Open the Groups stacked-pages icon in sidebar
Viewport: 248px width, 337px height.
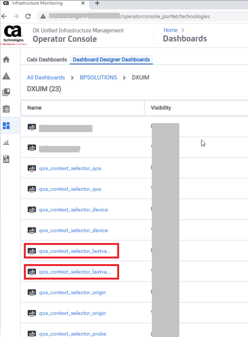point(6,92)
